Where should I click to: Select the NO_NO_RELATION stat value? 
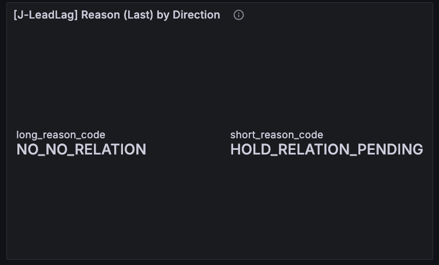pos(81,150)
